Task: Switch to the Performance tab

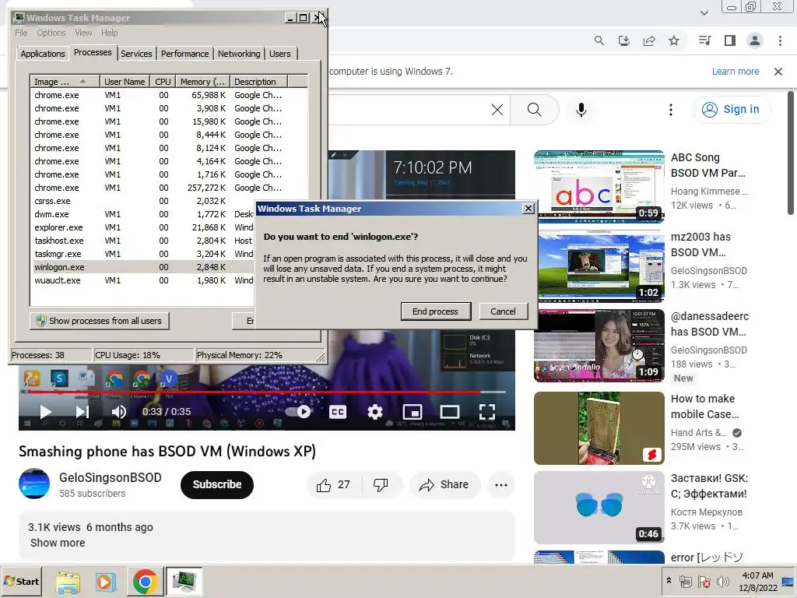Action: [x=184, y=54]
